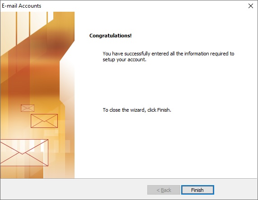This screenshot has width=258, height=200.
Task: Click the Finish button to close the wizard
Action: pos(197,190)
